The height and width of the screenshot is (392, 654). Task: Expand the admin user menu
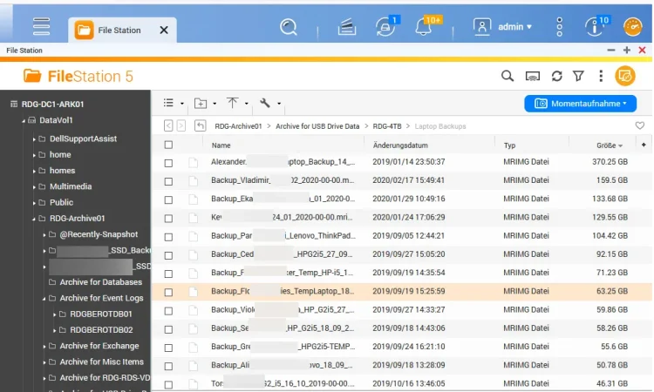(x=506, y=27)
